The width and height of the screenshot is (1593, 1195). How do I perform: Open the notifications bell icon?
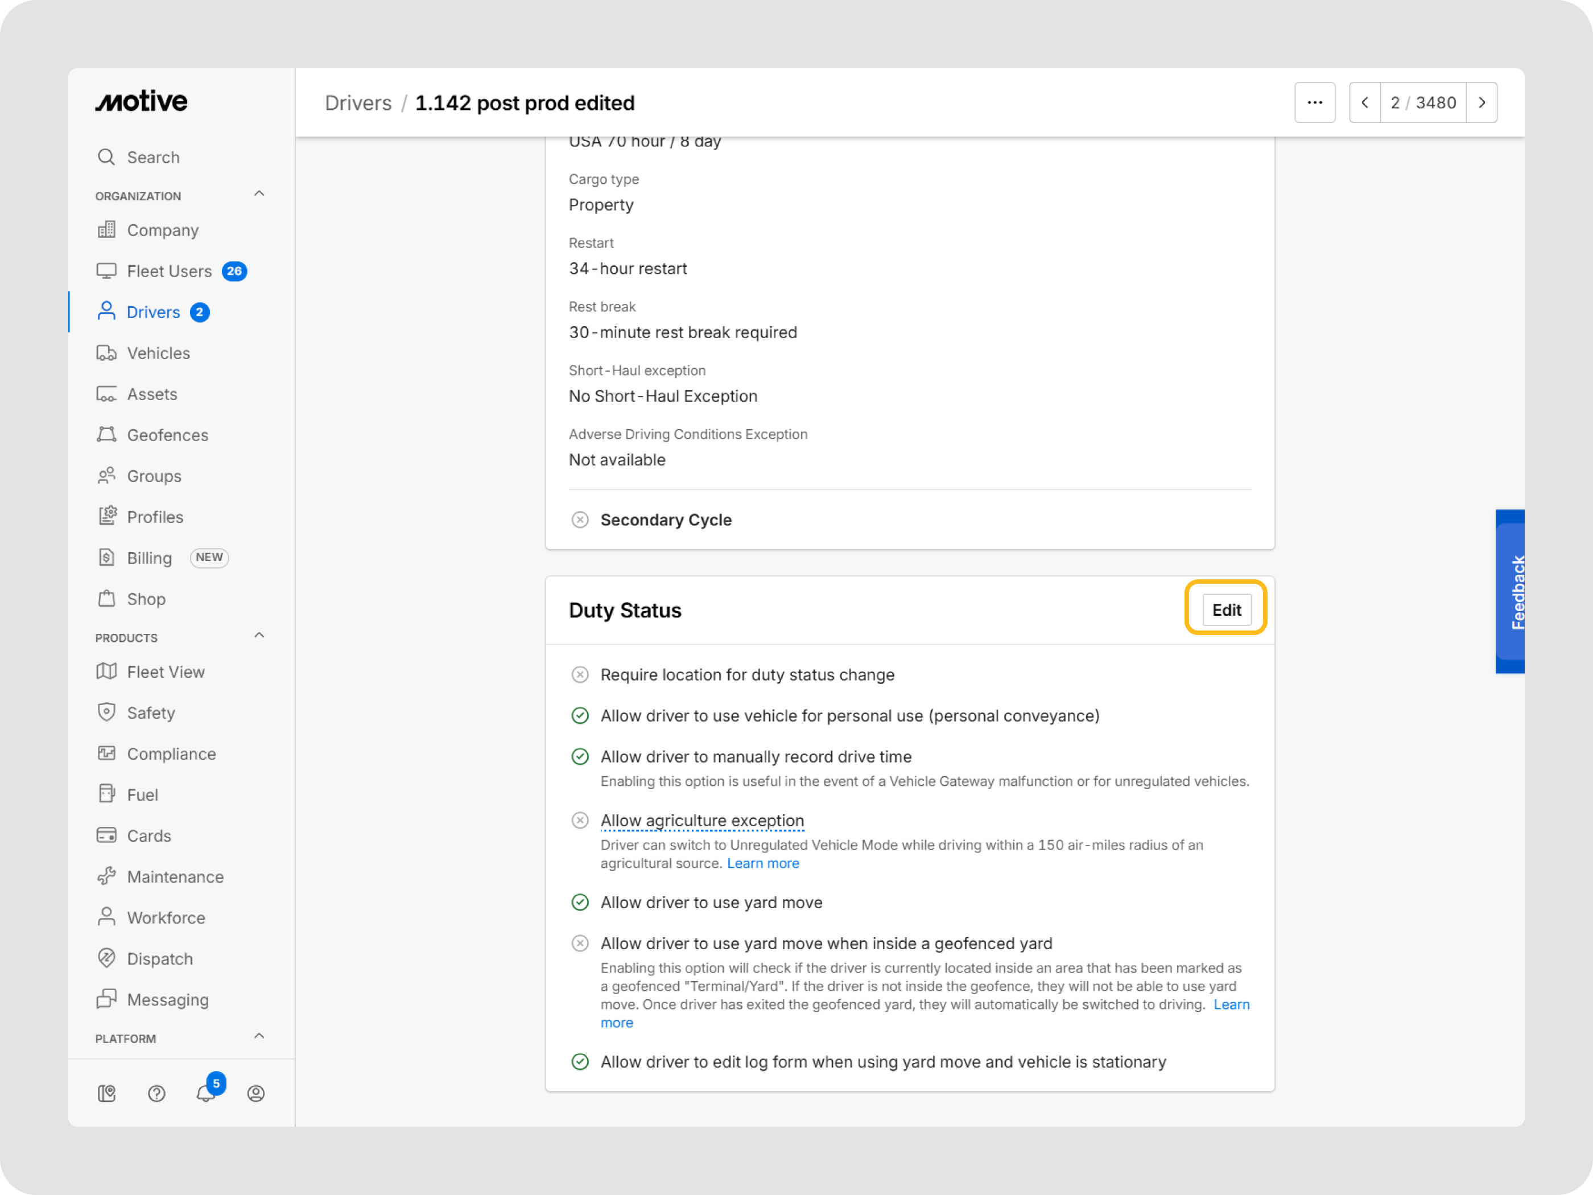206,1093
